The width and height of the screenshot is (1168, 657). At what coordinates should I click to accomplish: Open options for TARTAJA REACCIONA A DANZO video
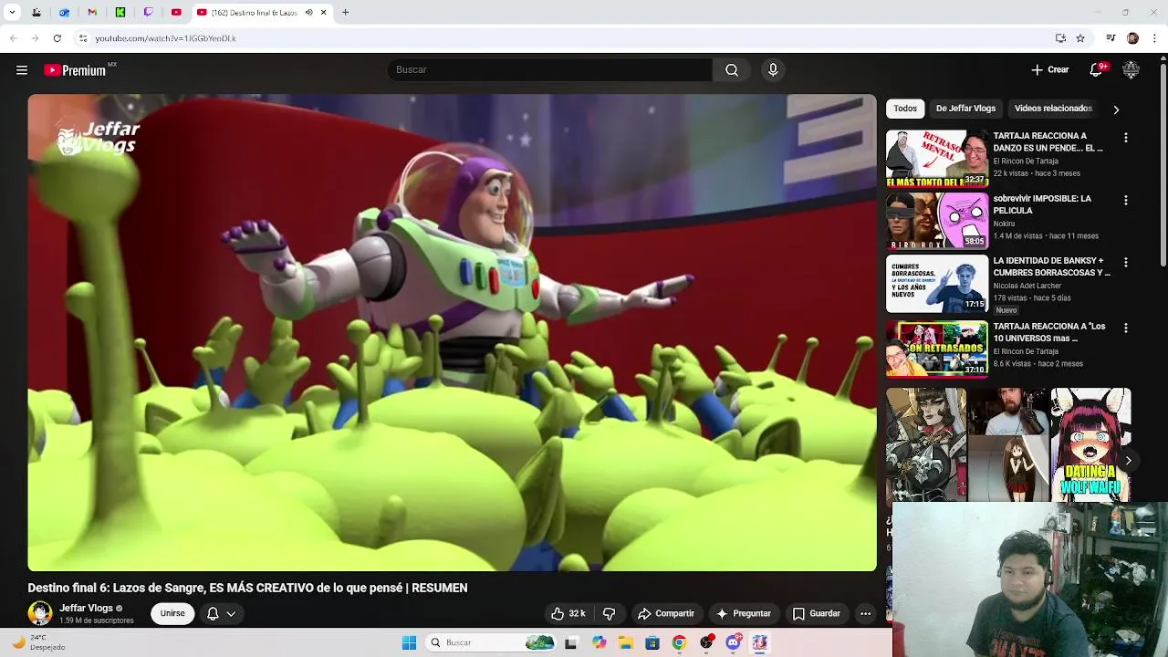[1125, 138]
